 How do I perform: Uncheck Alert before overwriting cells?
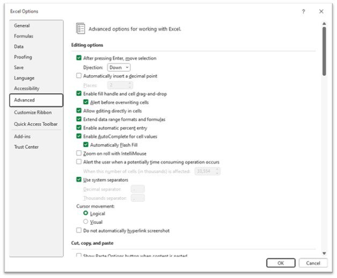pos(86,102)
